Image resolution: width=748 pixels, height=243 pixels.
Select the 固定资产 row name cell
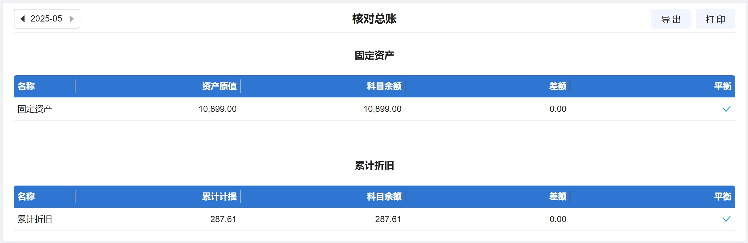(35, 109)
